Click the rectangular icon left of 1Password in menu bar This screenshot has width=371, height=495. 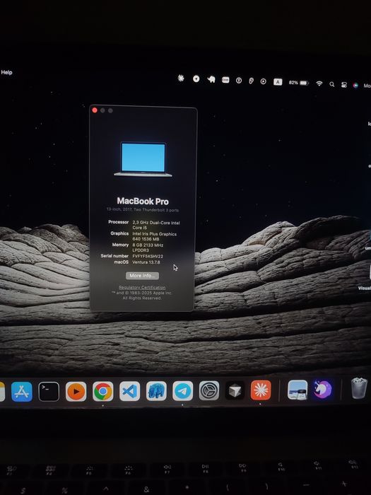[x=225, y=80]
